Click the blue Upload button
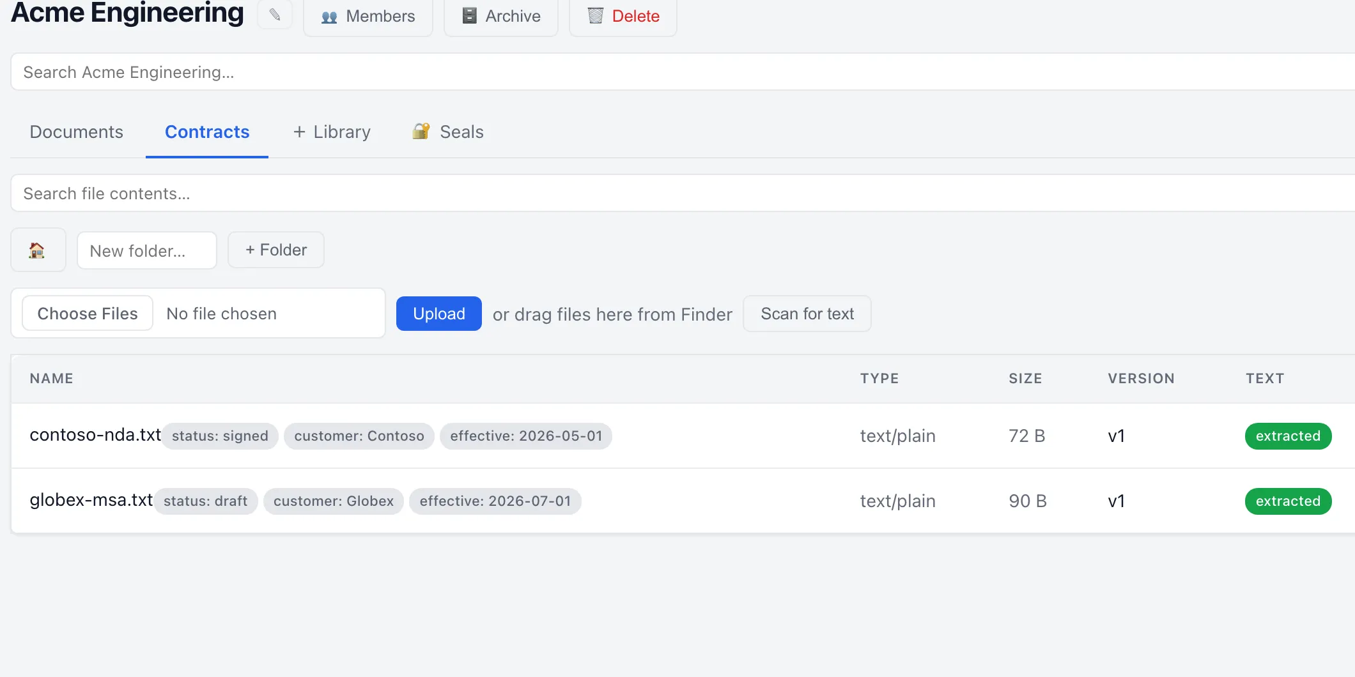The width and height of the screenshot is (1355, 677). (x=439, y=314)
